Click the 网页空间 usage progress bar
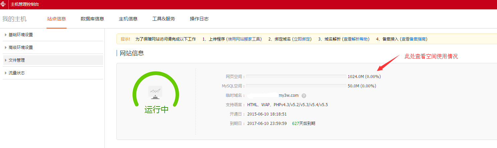The height and width of the screenshot is (148, 497). coord(297,77)
